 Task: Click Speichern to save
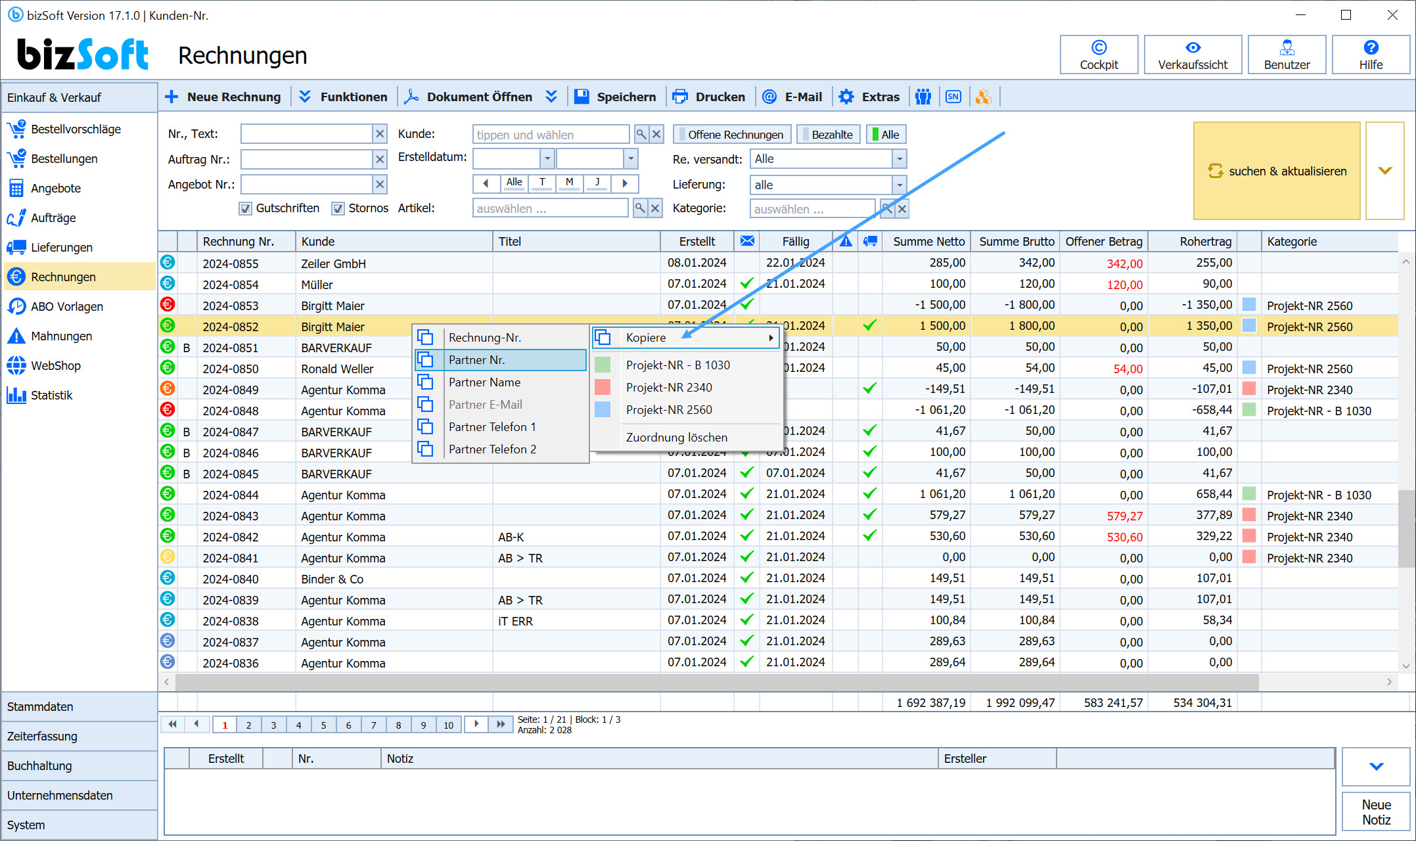615,97
